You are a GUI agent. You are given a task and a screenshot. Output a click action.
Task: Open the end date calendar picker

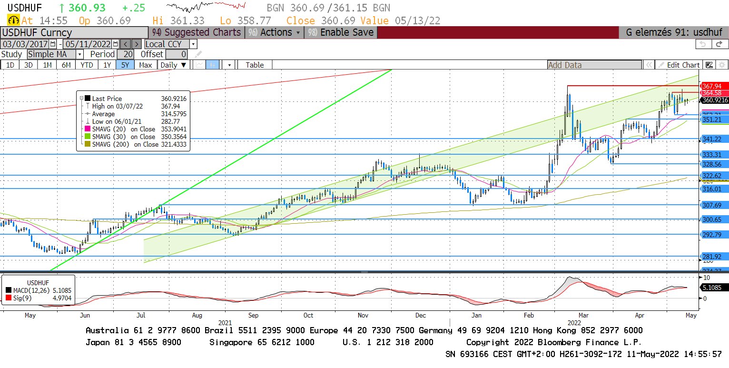[115, 44]
